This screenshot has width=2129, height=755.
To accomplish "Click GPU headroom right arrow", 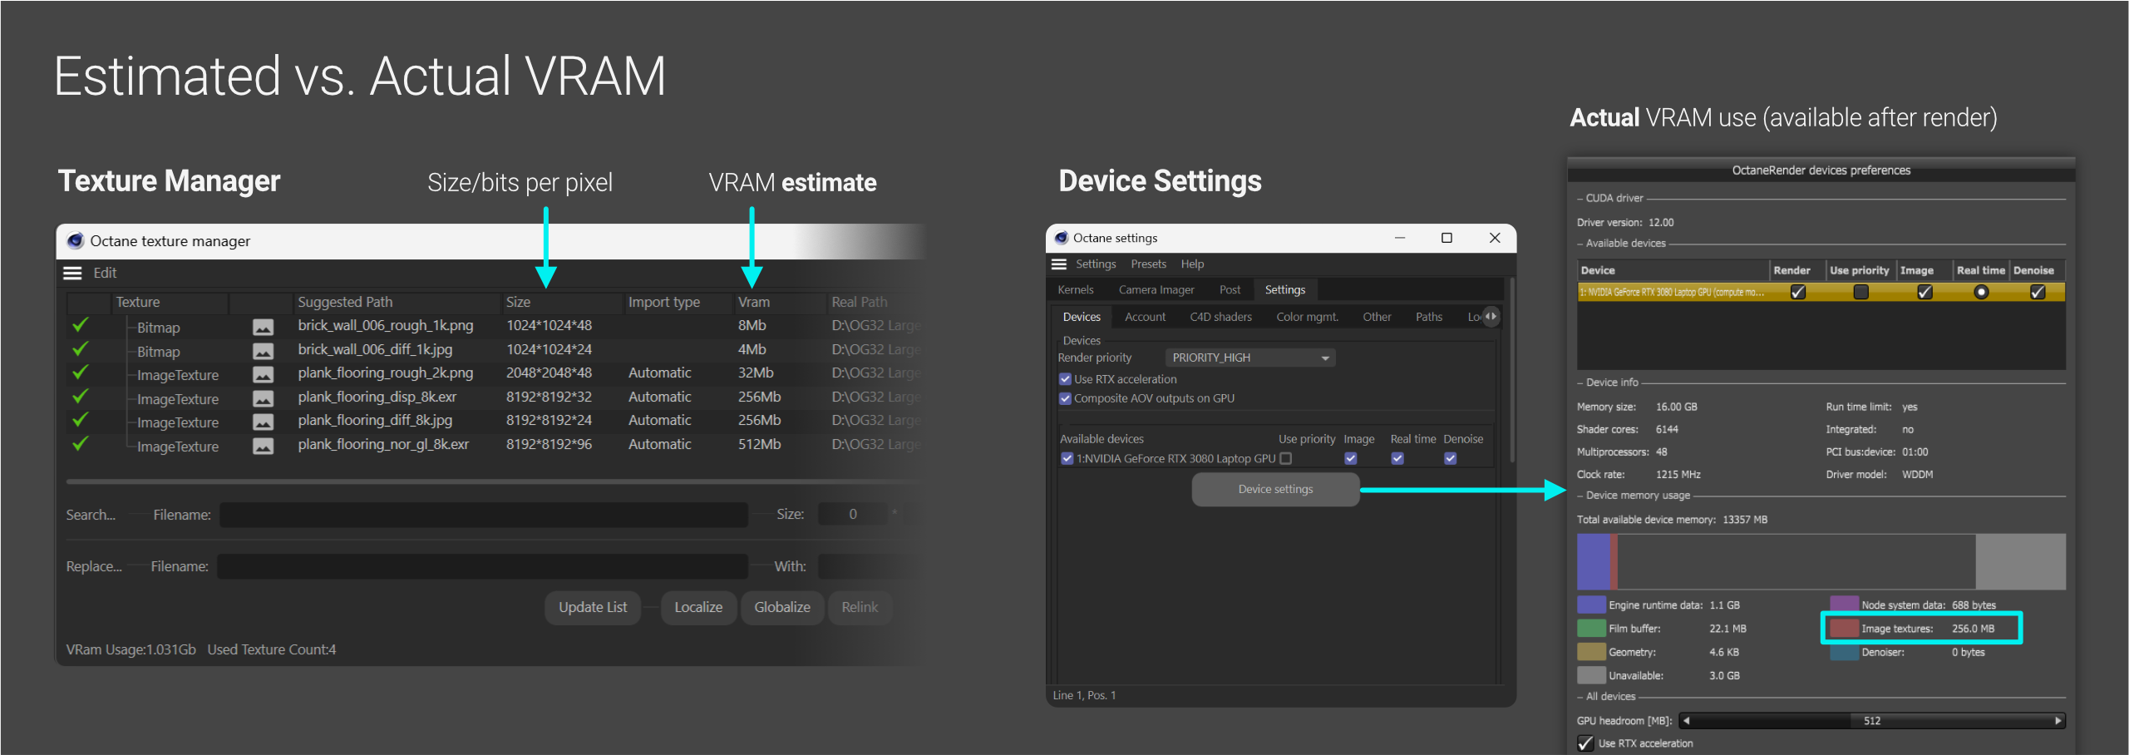I will point(2058,721).
